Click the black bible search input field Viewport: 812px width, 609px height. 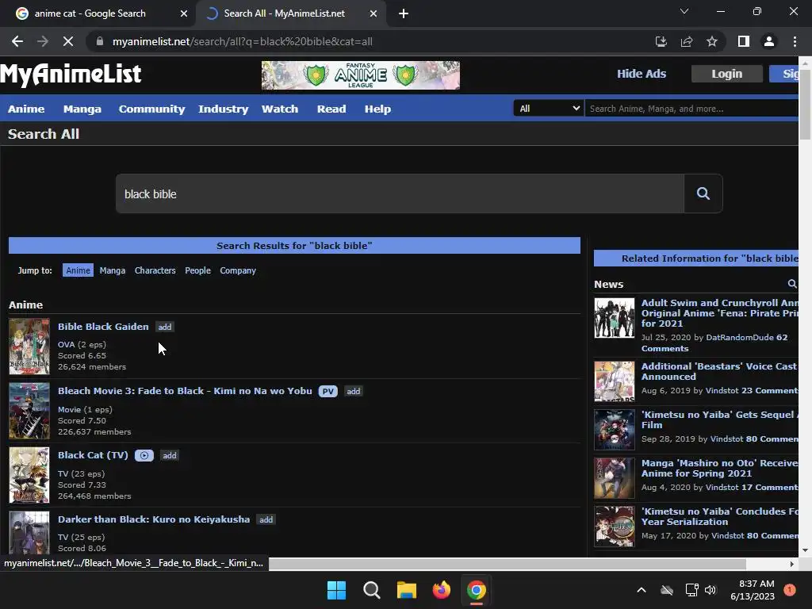(x=400, y=193)
